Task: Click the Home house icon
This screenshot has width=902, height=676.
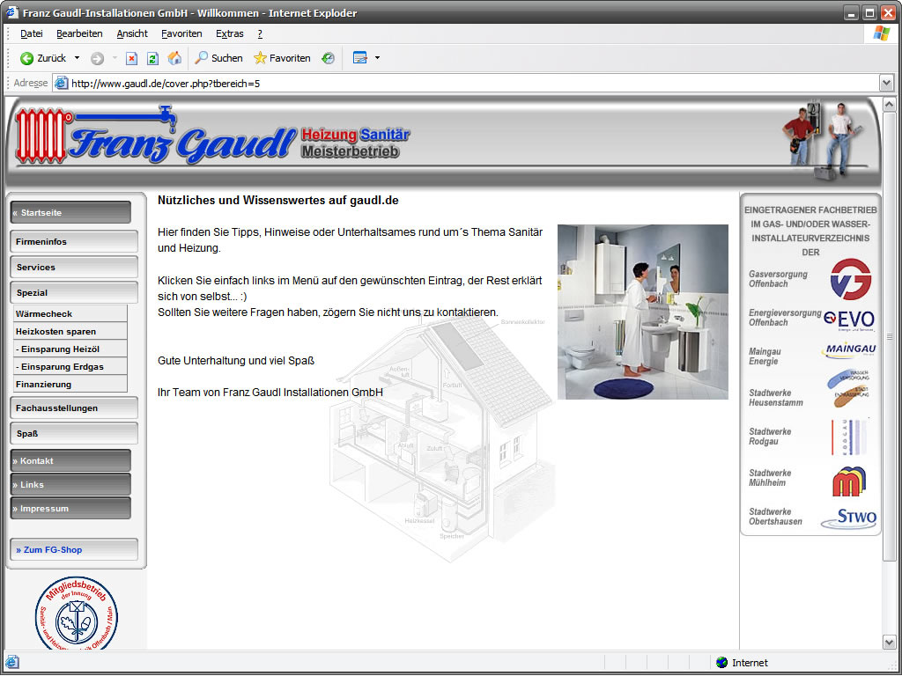Action: point(174,58)
